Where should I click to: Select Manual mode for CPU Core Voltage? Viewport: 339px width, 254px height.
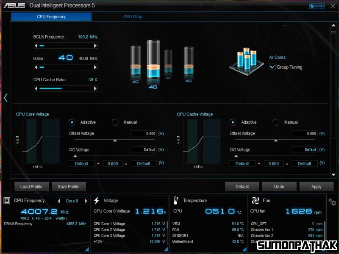pyautogui.click(x=115, y=122)
